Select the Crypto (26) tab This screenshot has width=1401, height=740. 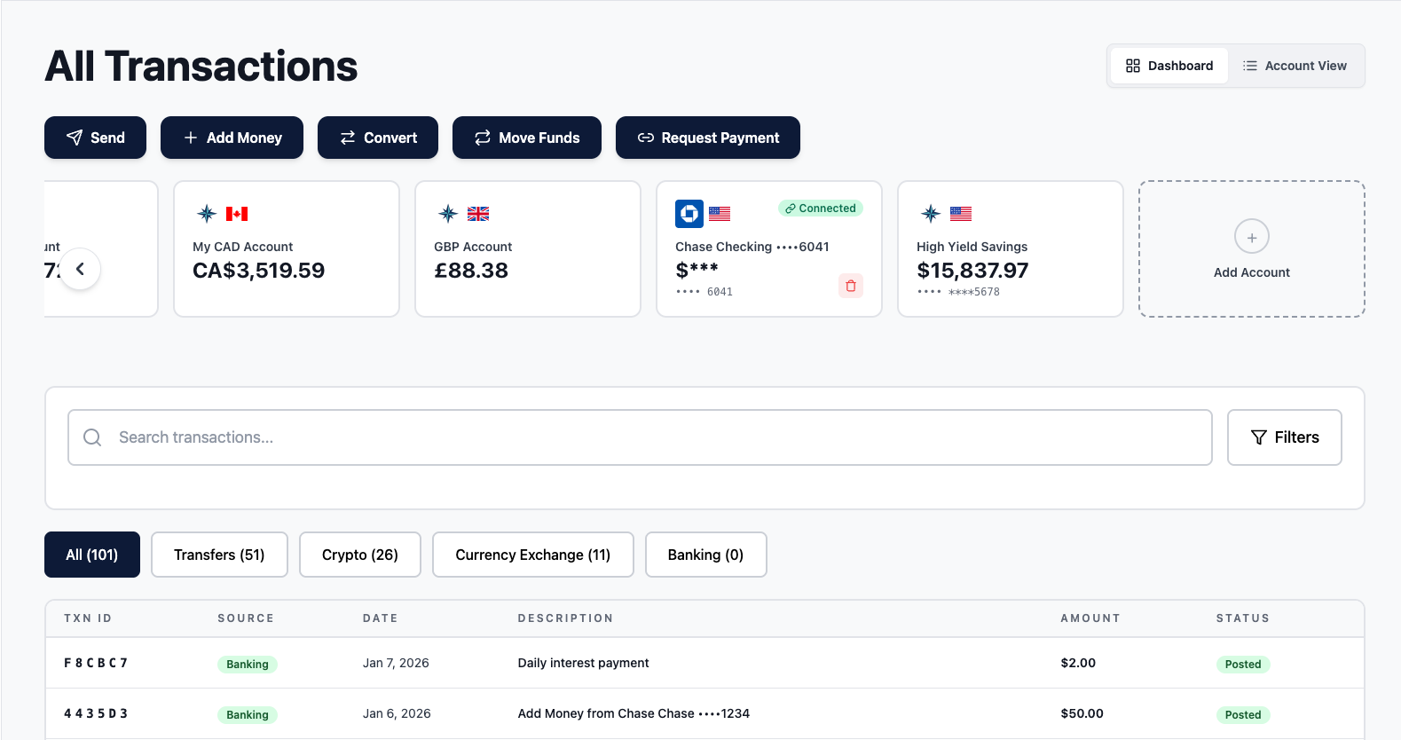pyautogui.click(x=359, y=555)
